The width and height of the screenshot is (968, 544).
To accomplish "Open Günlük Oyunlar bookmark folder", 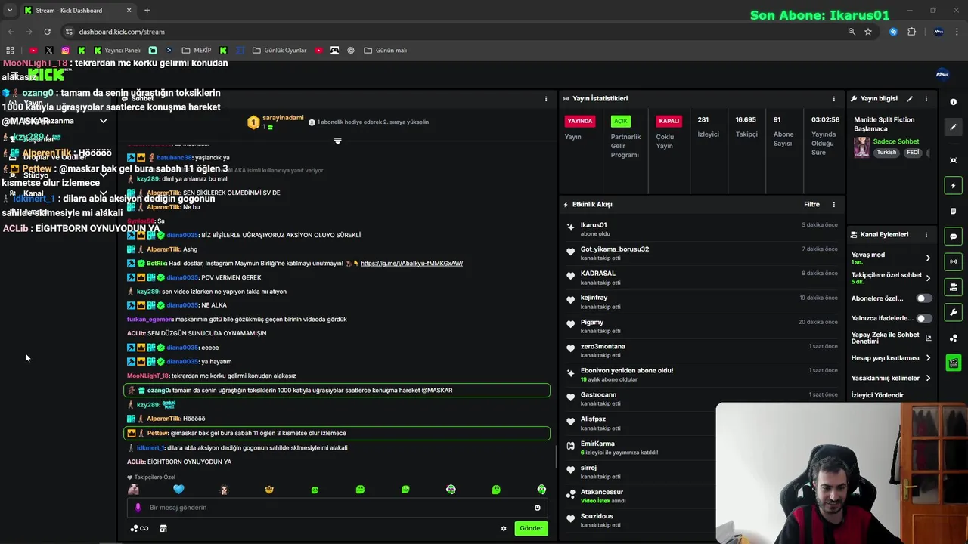I will 279,51.
